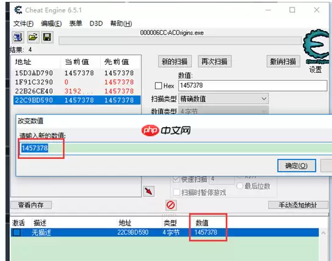Click the 描述 address list column header
This screenshot has width=332, height=261.
(40, 223)
